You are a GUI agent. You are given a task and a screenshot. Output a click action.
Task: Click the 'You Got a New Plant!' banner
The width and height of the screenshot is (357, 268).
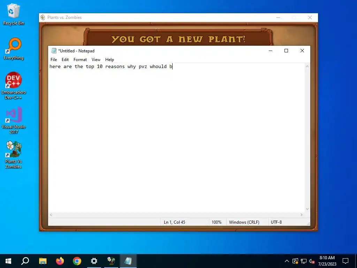click(178, 39)
